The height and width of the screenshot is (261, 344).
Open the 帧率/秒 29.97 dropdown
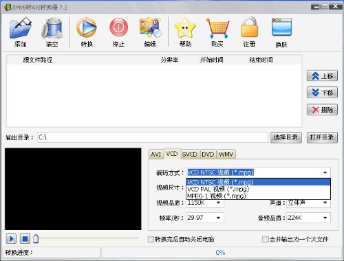(218, 218)
